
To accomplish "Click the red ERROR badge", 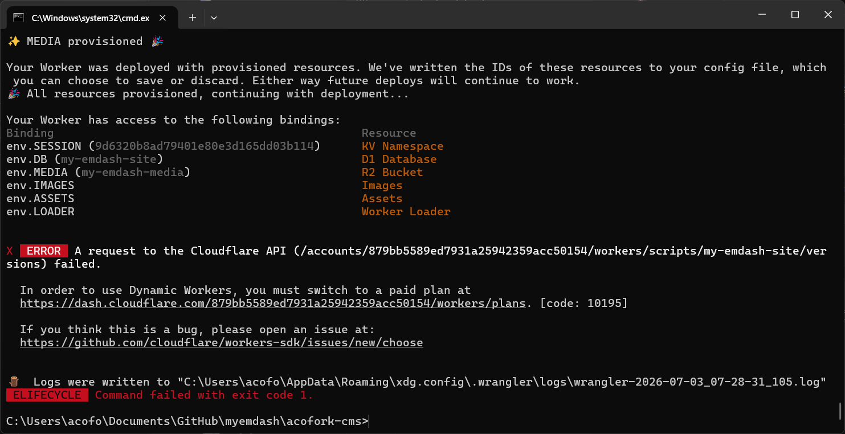I will coord(44,251).
